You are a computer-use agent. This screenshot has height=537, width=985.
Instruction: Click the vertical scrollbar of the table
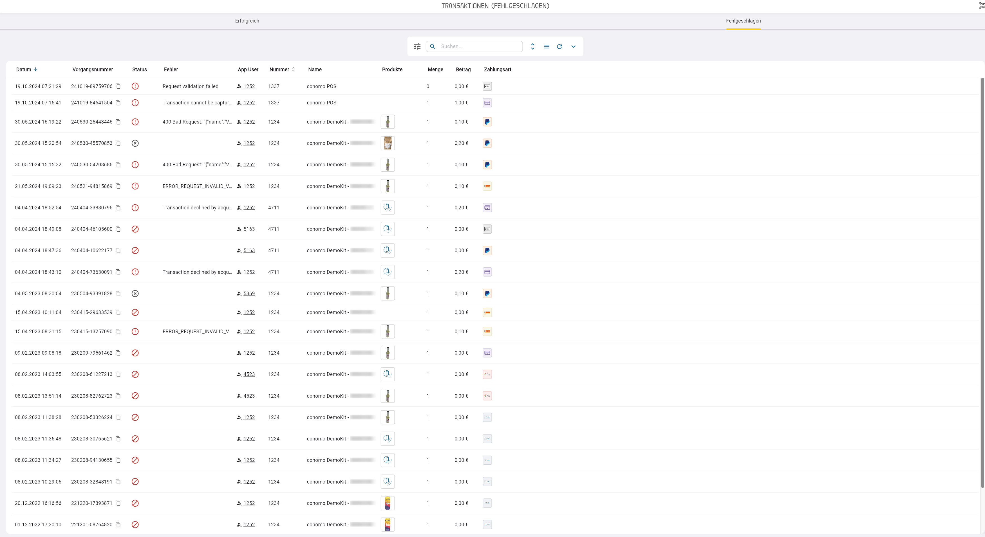tap(982, 283)
